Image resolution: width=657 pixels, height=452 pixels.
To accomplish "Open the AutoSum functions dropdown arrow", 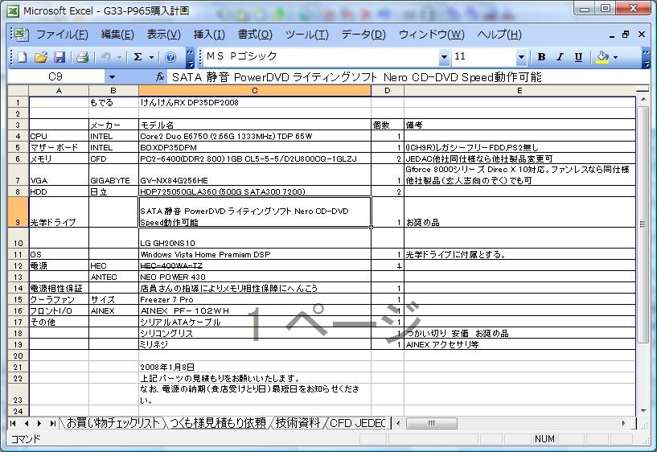I will click(151, 57).
